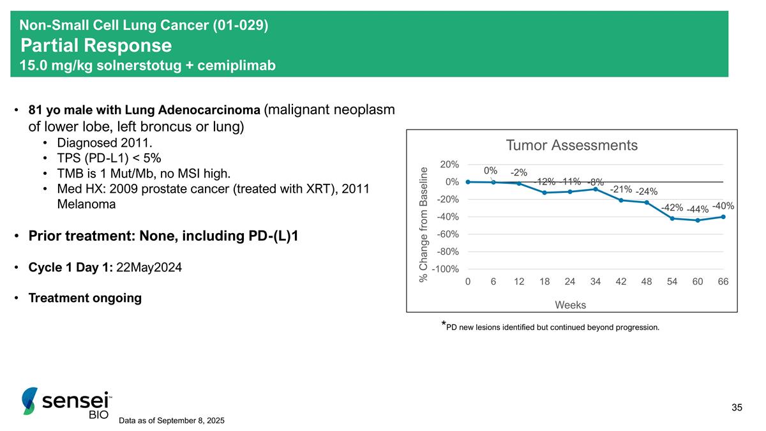Click the Treatment ongoing bullet

85,298
